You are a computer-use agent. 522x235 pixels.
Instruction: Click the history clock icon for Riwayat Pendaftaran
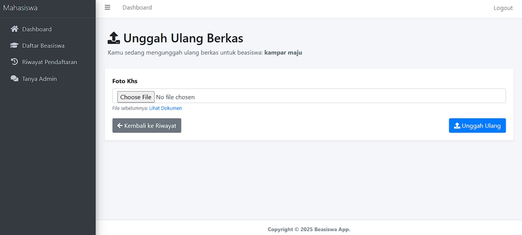click(15, 62)
